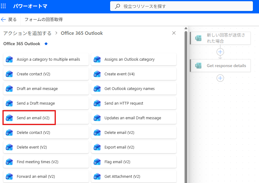Click Outlook icon beside Get Outlook category names
The image size is (259, 183).
[x=97, y=88]
